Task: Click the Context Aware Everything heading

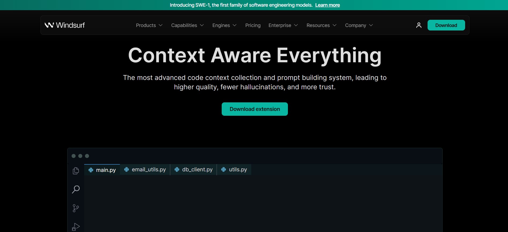Action: pyautogui.click(x=255, y=56)
